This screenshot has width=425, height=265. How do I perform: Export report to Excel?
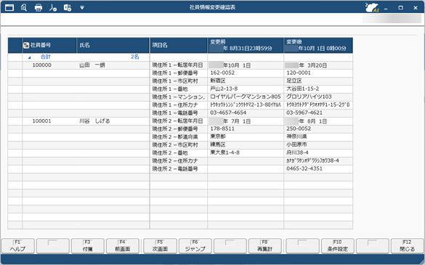[68, 7]
